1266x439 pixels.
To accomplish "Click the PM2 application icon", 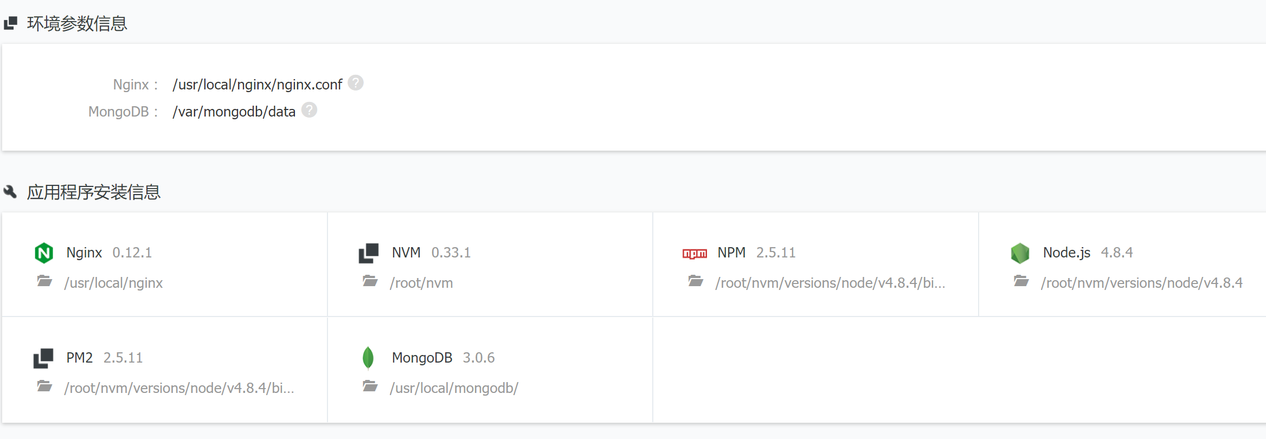I will click(43, 358).
